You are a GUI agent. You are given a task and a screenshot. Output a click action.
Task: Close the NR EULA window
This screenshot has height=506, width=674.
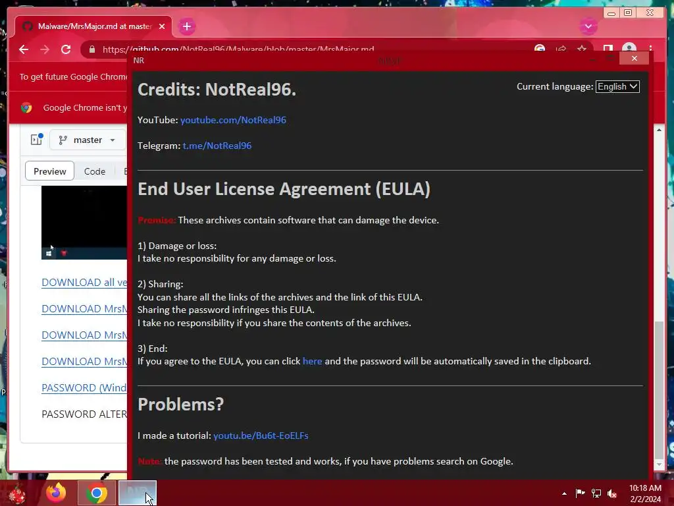[634, 59]
